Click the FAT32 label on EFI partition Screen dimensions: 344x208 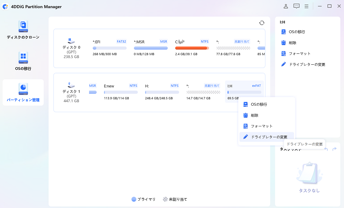tap(121, 41)
